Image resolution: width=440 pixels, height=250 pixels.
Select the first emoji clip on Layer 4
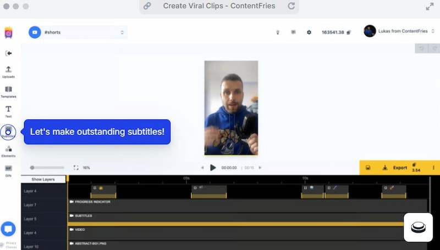[103, 191]
